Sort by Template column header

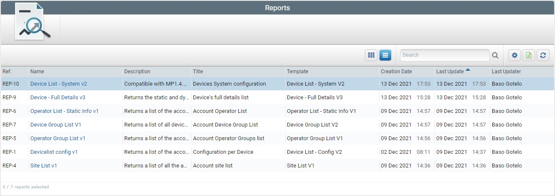click(x=331, y=72)
